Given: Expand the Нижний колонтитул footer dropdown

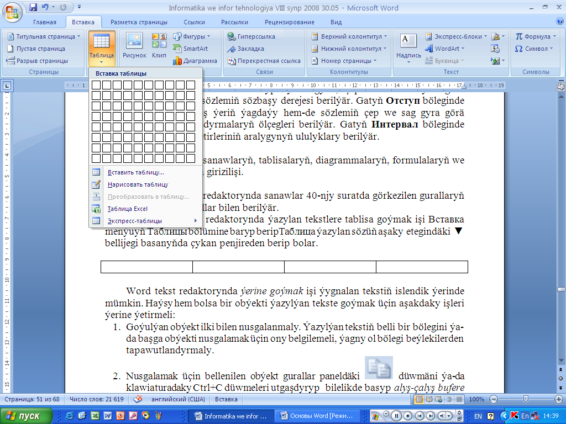Looking at the screenshot, I should tap(385, 49).
